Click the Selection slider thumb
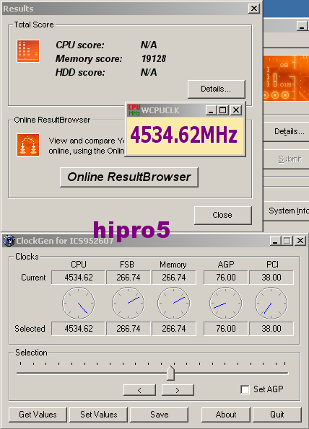Image resolution: width=309 pixels, height=429 pixels. pyautogui.click(x=170, y=373)
